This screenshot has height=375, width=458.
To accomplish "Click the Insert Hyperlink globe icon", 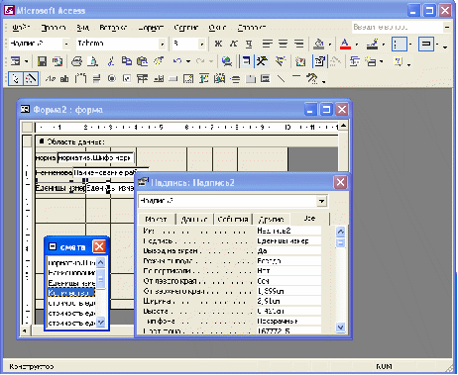I will (x=227, y=61).
